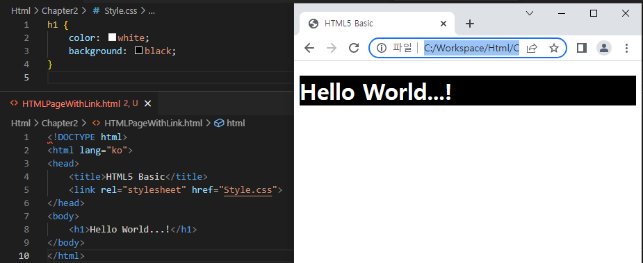
Task: Click HTML5 Basic title text in editor
Action: coord(136,176)
